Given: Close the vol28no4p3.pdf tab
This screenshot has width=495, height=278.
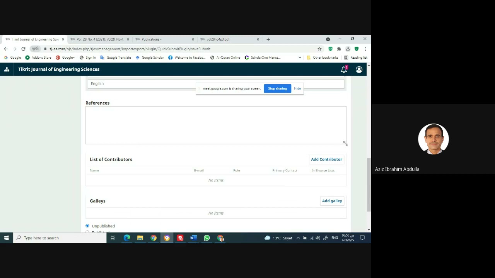Looking at the screenshot, I should coord(258,39).
